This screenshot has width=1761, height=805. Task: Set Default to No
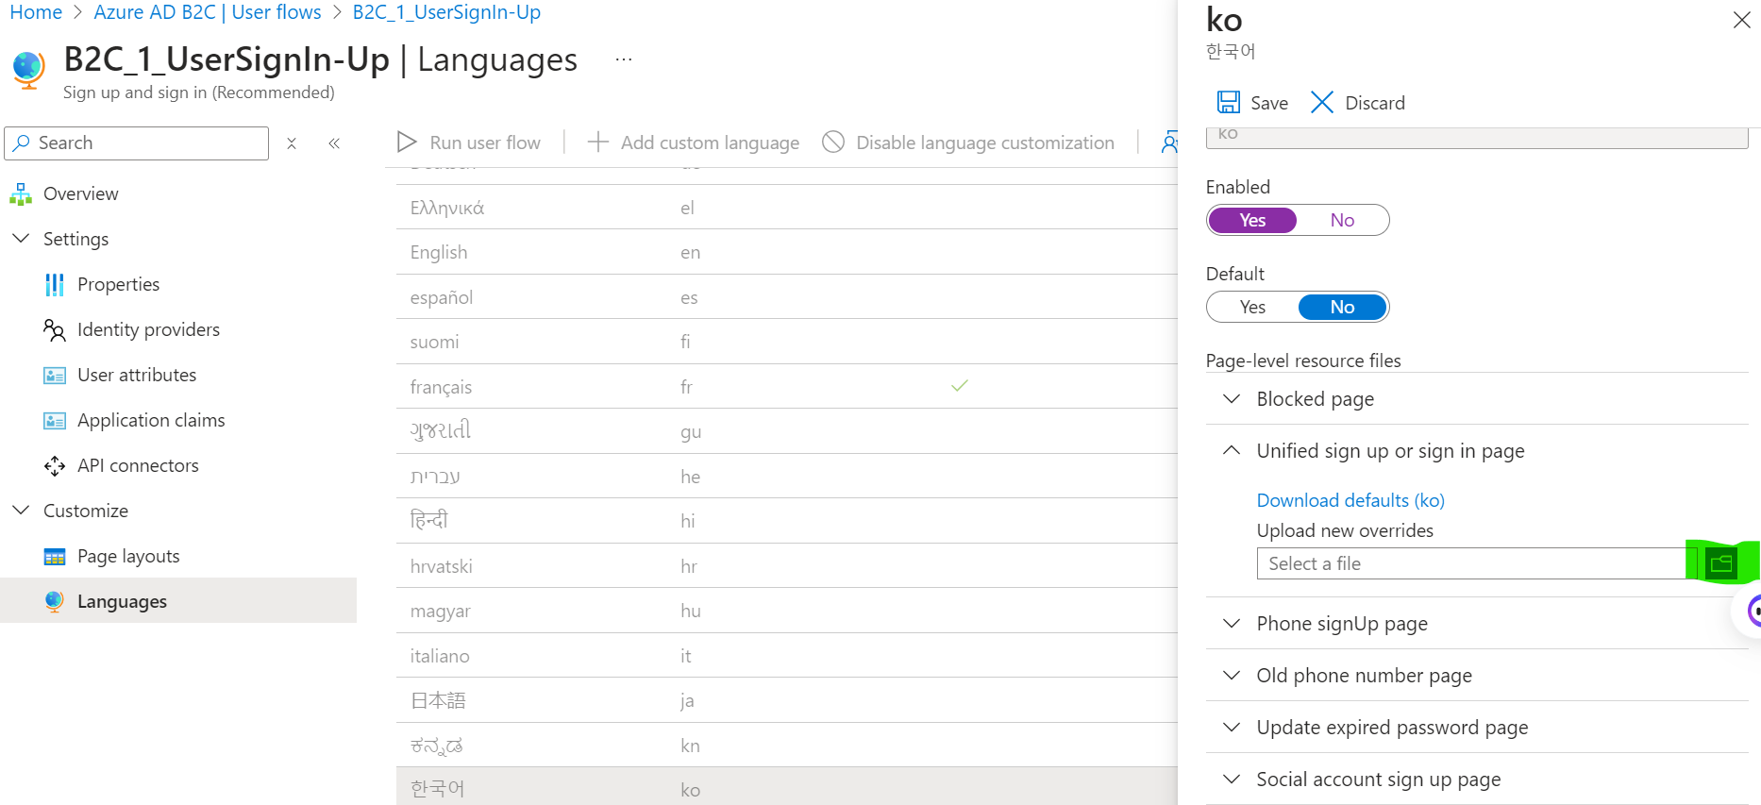coord(1342,307)
